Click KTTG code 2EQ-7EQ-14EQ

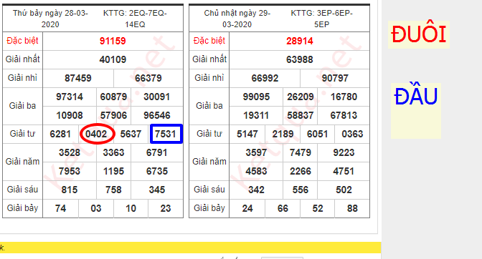tap(135, 19)
